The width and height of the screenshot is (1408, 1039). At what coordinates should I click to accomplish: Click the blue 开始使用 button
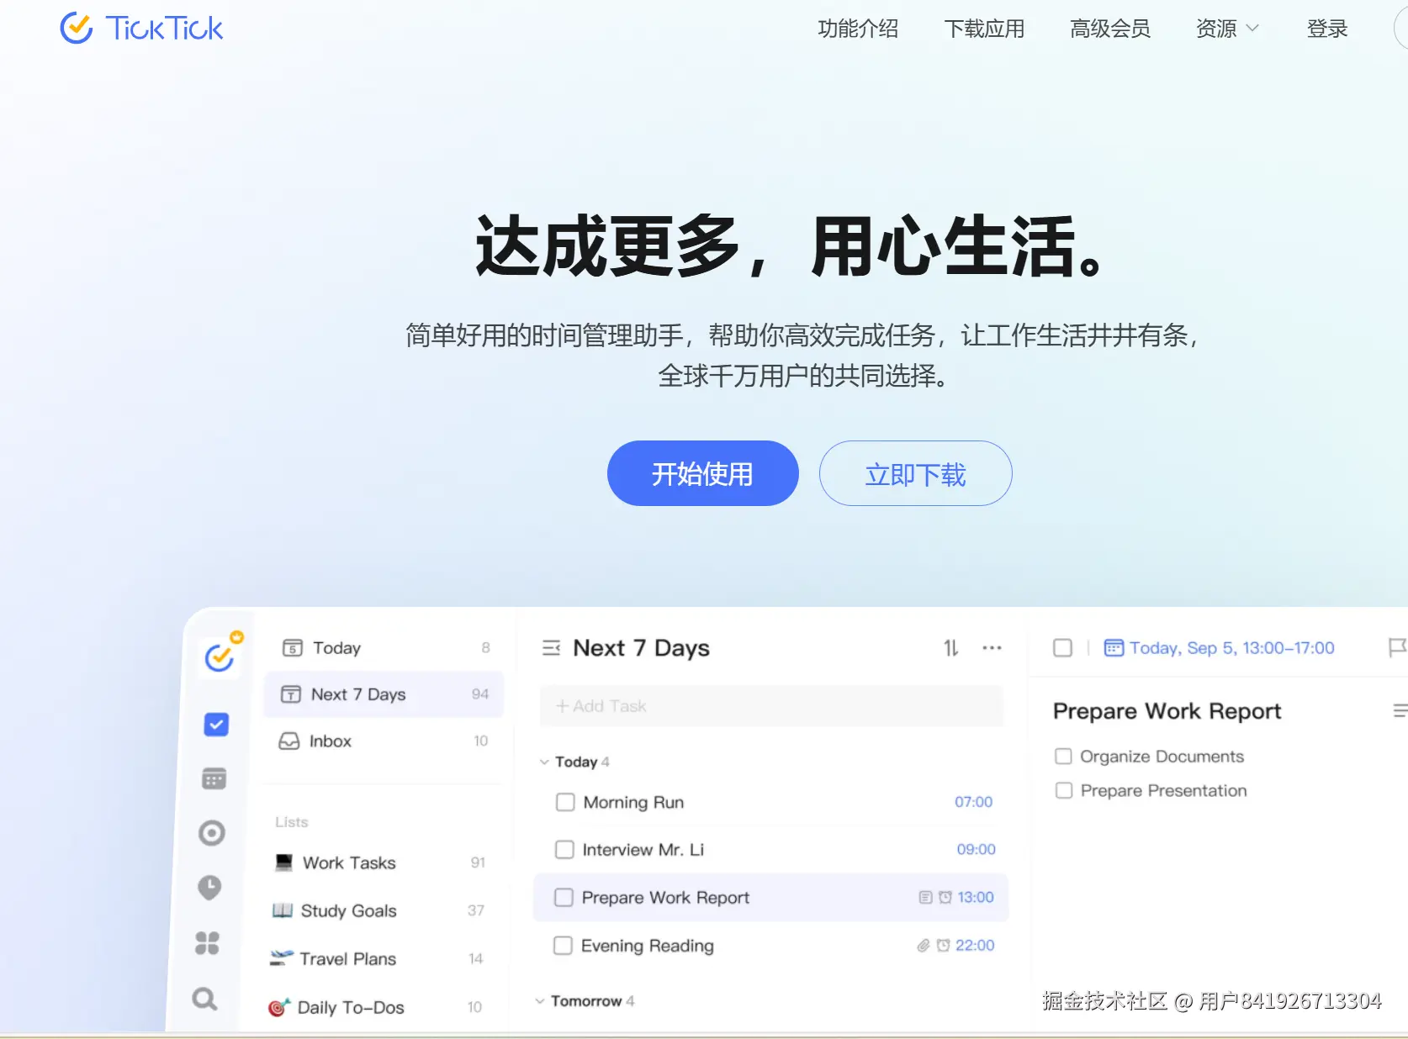pyautogui.click(x=703, y=473)
